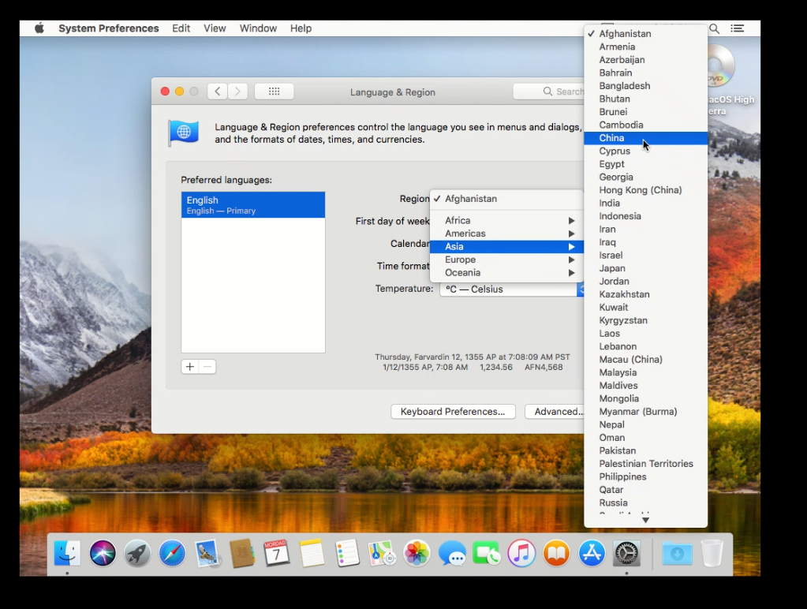807x609 pixels.
Task: Open Contacts book icon in Dock
Action: [242, 554]
